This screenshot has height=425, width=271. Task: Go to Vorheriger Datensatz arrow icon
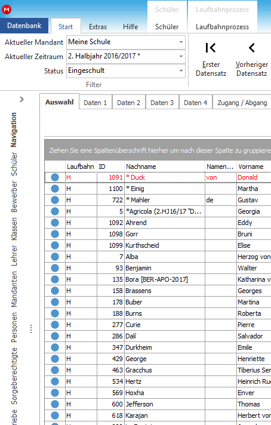(252, 48)
